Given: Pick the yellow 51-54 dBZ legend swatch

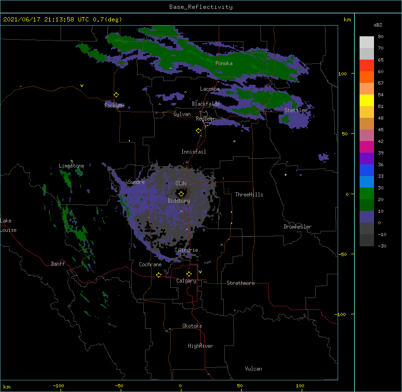Looking at the screenshot, I should pyautogui.click(x=367, y=101).
